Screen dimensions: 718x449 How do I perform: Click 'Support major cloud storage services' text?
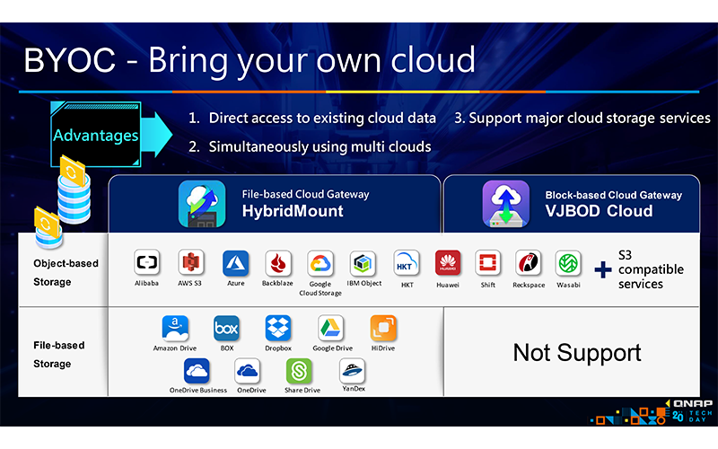pyautogui.click(x=590, y=119)
